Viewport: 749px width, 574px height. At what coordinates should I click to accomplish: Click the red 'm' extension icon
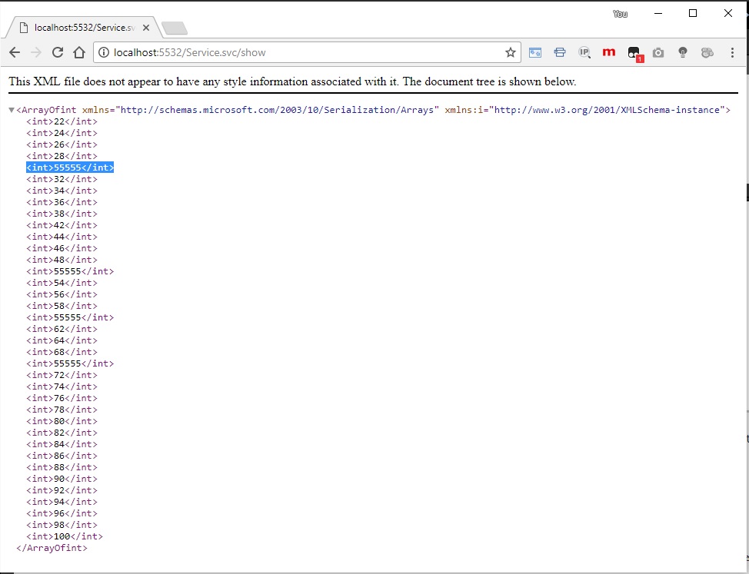point(609,53)
